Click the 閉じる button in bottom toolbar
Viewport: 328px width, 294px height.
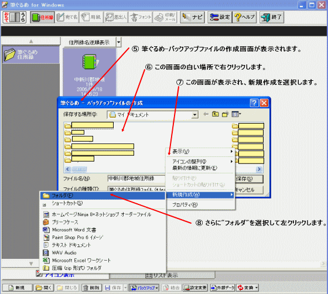pyautogui.click(x=67, y=288)
